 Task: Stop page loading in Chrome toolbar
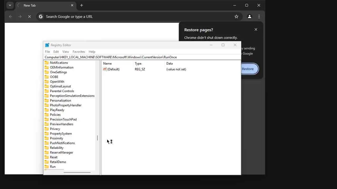pyautogui.click(x=29, y=17)
